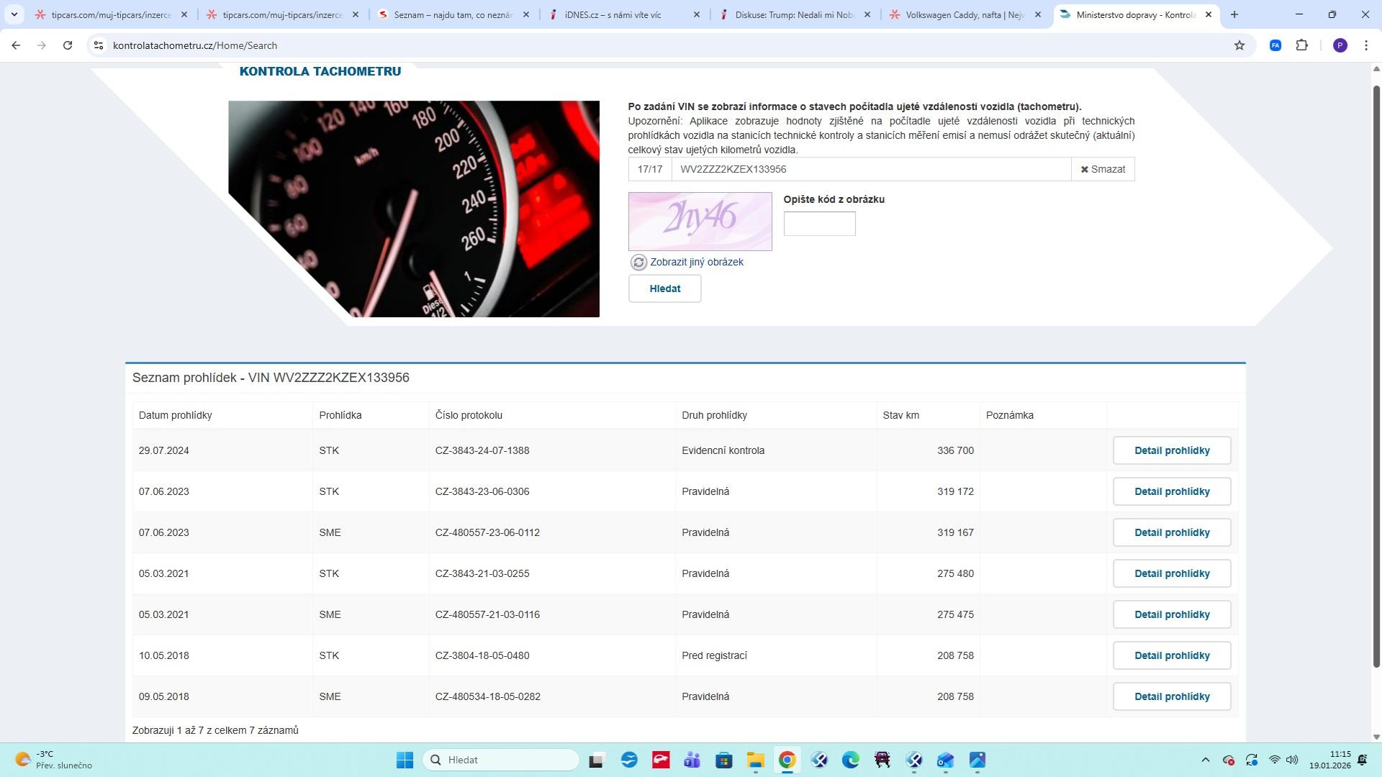Switch to the Volkswagen Caddy tab
The width and height of the screenshot is (1382, 777).
[x=965, y=14]
